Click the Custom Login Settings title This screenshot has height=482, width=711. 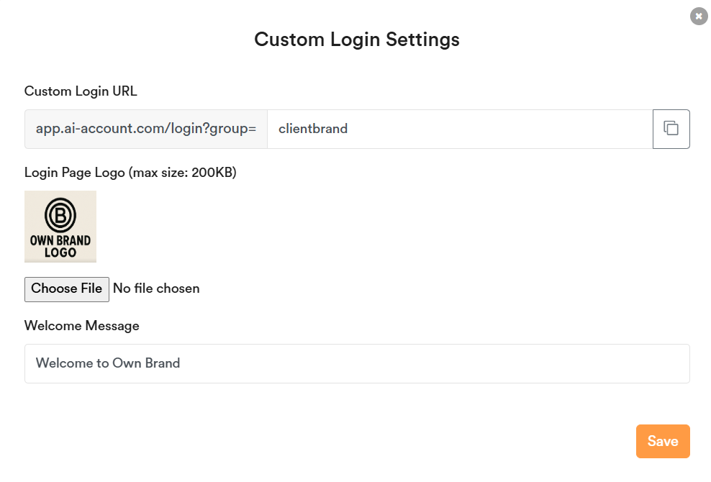point(356,40)
